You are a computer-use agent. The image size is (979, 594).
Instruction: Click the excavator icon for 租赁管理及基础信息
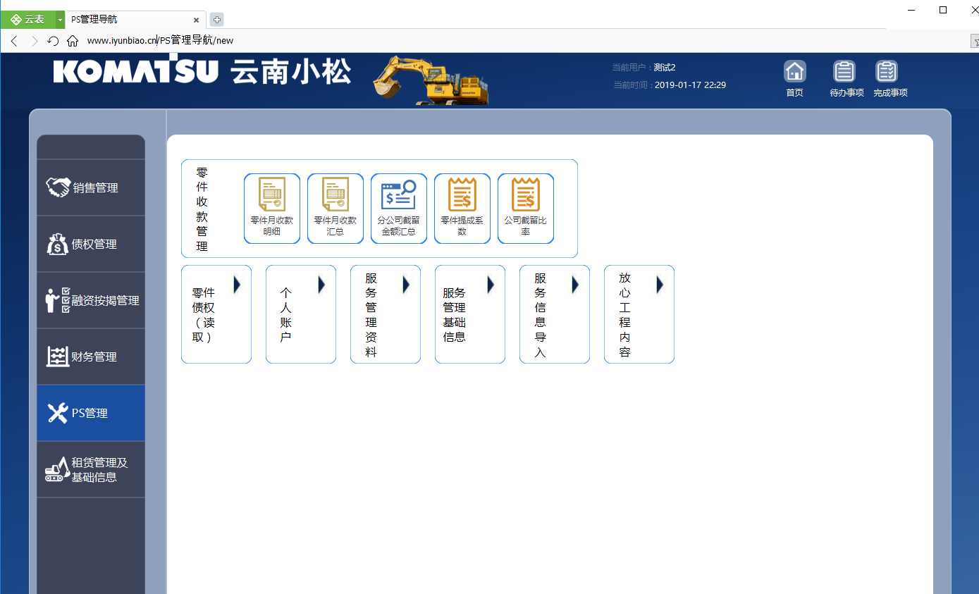pyautogui.click(x=58, y=469)
